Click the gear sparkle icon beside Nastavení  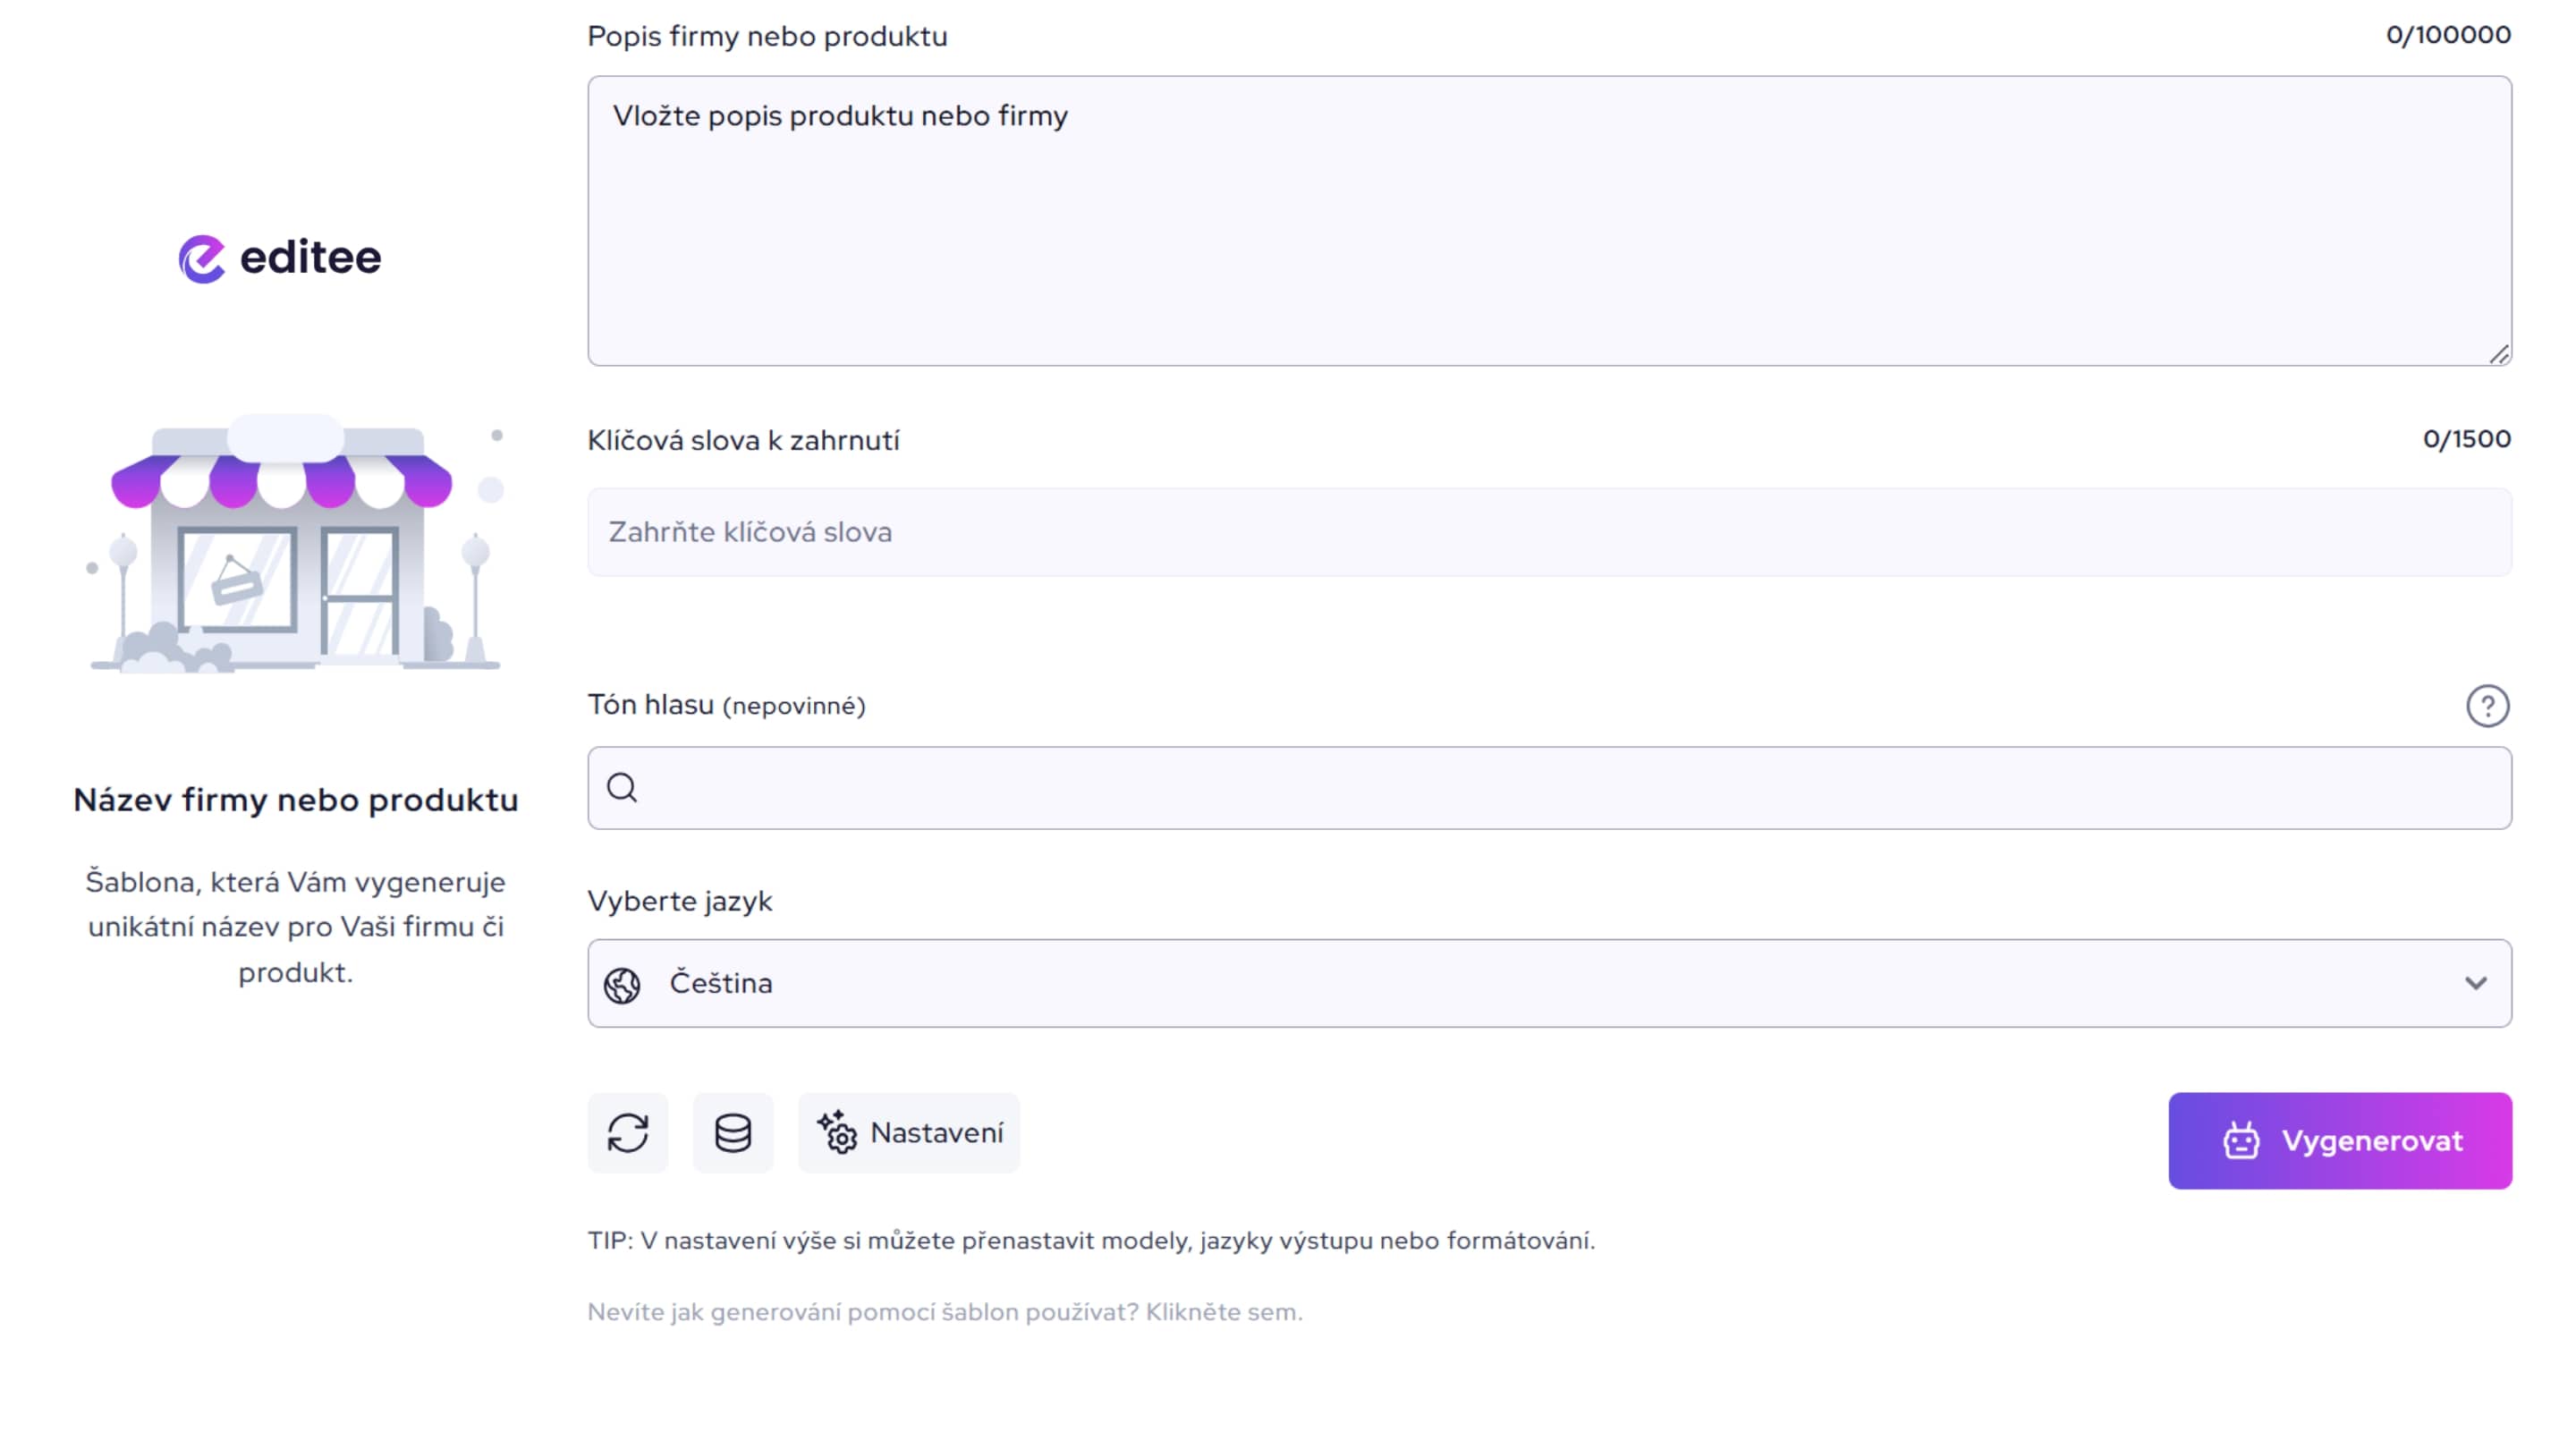coord(837,1133)
